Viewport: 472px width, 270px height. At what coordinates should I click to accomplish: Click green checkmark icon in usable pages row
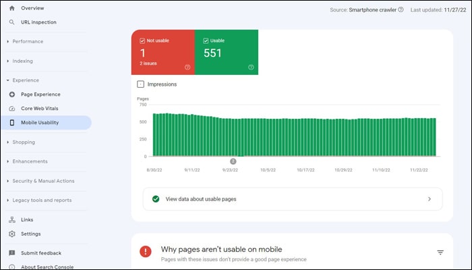pos(156,199)
